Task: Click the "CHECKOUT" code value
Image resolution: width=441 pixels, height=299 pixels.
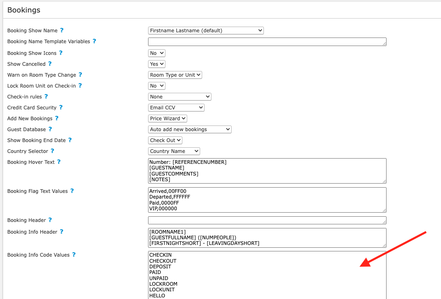Action: (x=163, y=261)
